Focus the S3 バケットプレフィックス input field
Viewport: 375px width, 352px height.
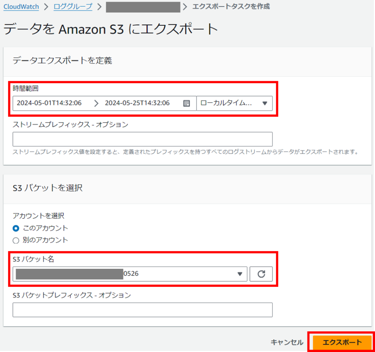coord(143,310)
